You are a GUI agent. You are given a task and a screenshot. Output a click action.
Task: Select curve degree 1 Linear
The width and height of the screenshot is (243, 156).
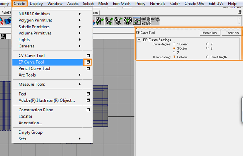point(174,44)
